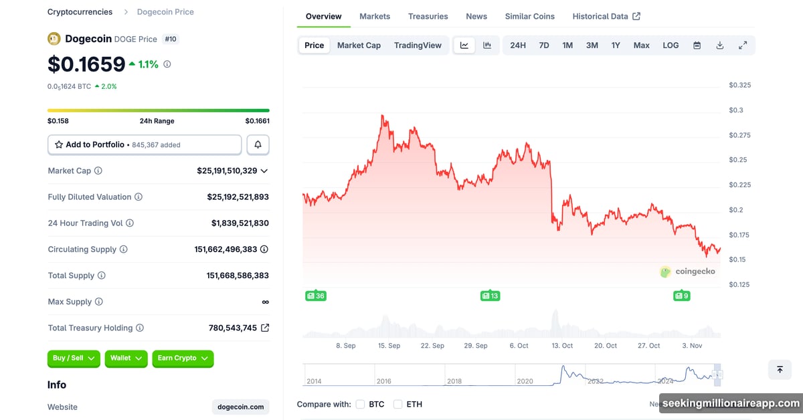The height and width of the screenshot is (420, 803).
Task: Visit dogecoin.com website link
Action: 240,407
